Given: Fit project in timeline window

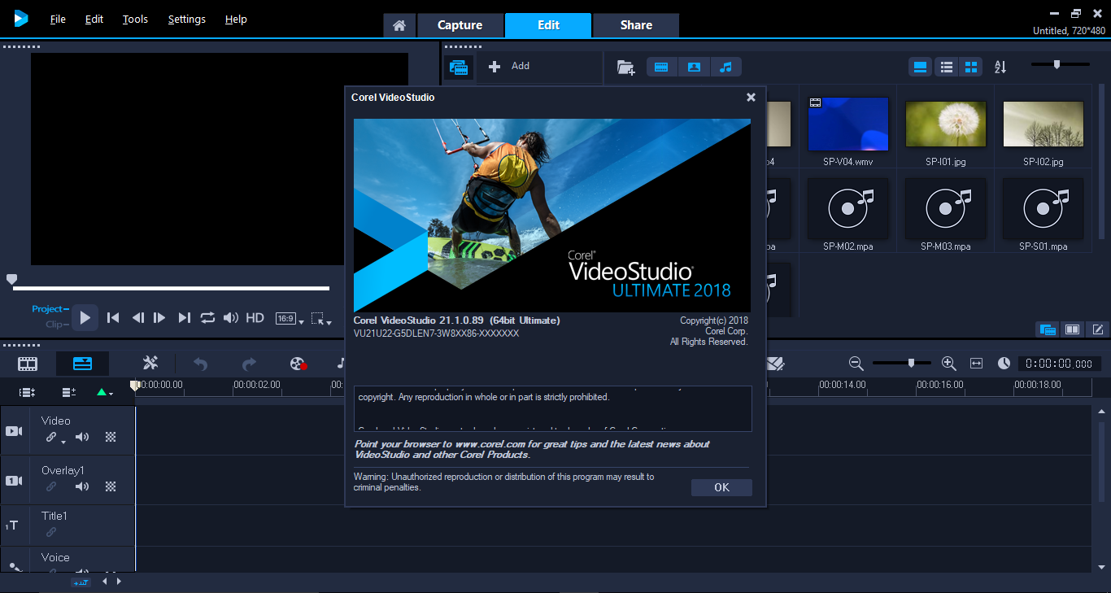Looking at the screenshot, I should 977,364.
